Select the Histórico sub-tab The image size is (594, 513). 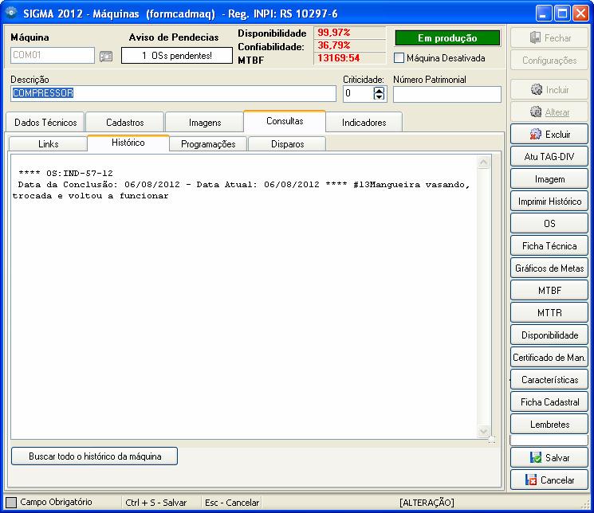tap(128, 143)
